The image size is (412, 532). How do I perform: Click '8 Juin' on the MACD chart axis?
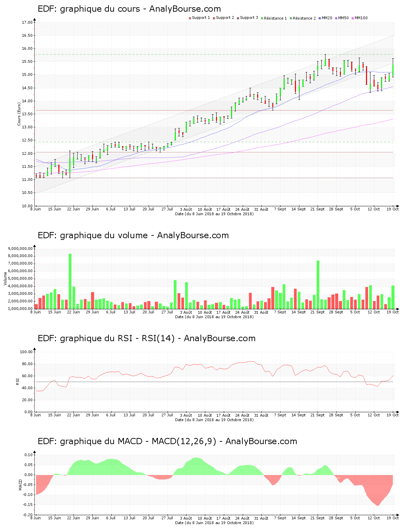[35, 518]
